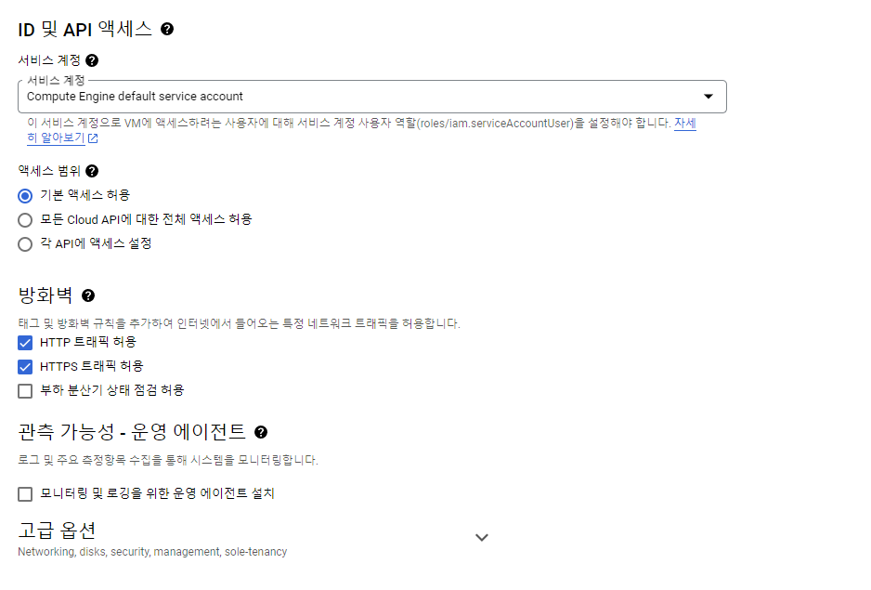The image size is (871, 590).
Task: Uncheck HTTP 트래픽 허용 checkbox
Action: pos(25,343)
